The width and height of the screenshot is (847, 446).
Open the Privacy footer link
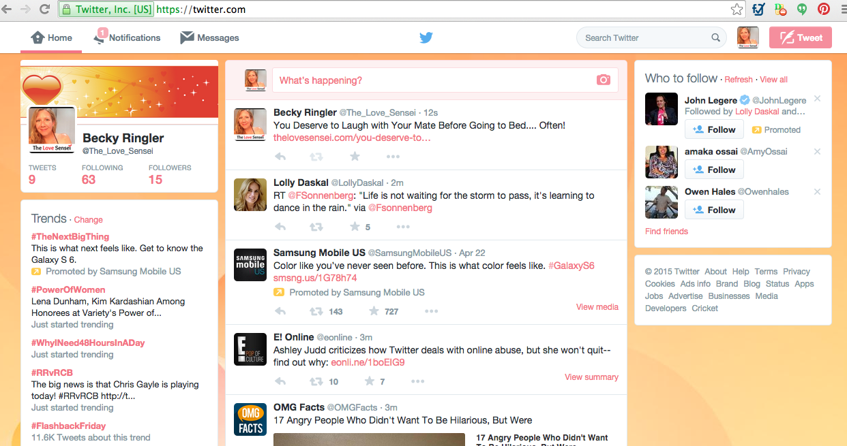pos(797,272)
